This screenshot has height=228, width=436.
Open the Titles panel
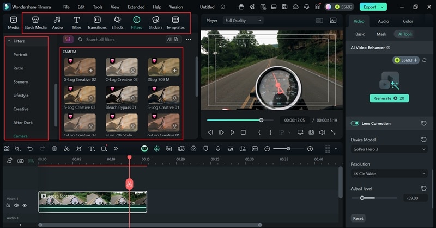click(76, 23)
